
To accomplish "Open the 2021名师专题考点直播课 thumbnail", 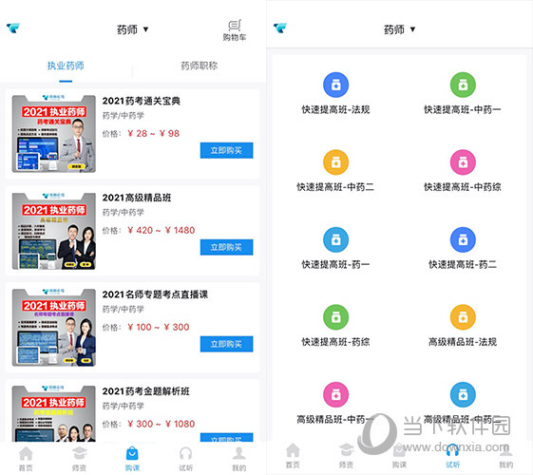I will 54,328.
